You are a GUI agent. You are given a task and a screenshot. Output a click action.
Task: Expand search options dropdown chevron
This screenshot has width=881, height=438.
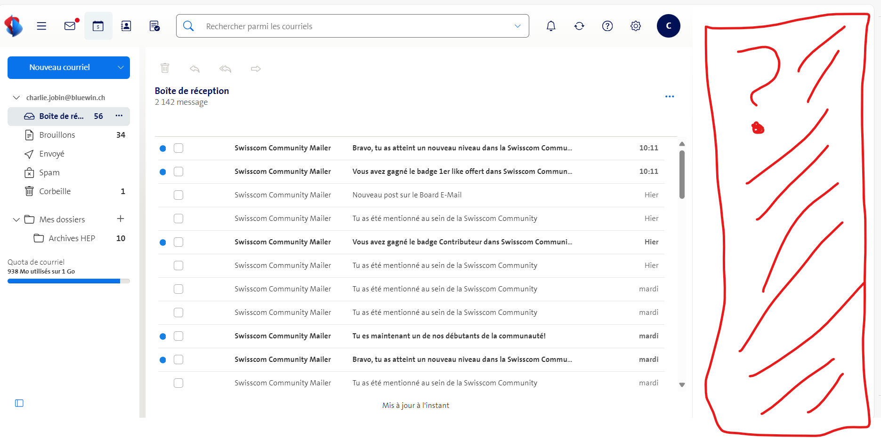coord(517,26)
